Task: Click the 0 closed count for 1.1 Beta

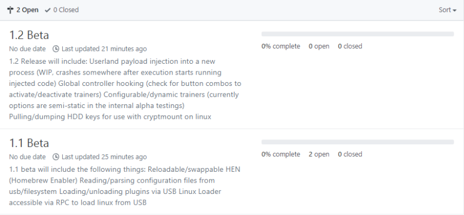Action: pos(350,154)
